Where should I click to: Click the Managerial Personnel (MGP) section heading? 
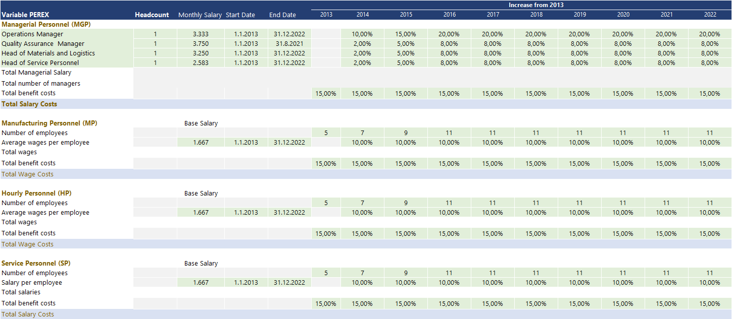[46, 24]
